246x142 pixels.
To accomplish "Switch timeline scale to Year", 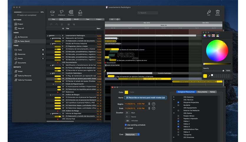I will [x=88, y=19].
